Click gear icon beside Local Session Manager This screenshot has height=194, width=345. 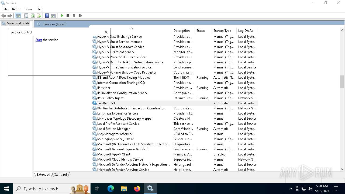[x=94, y=129]
